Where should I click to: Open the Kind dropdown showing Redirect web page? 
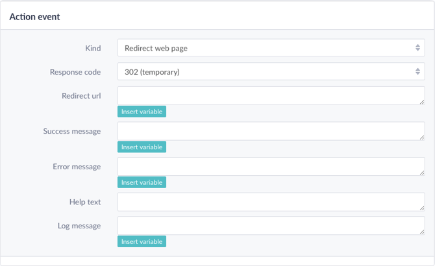tap(271, 47)
